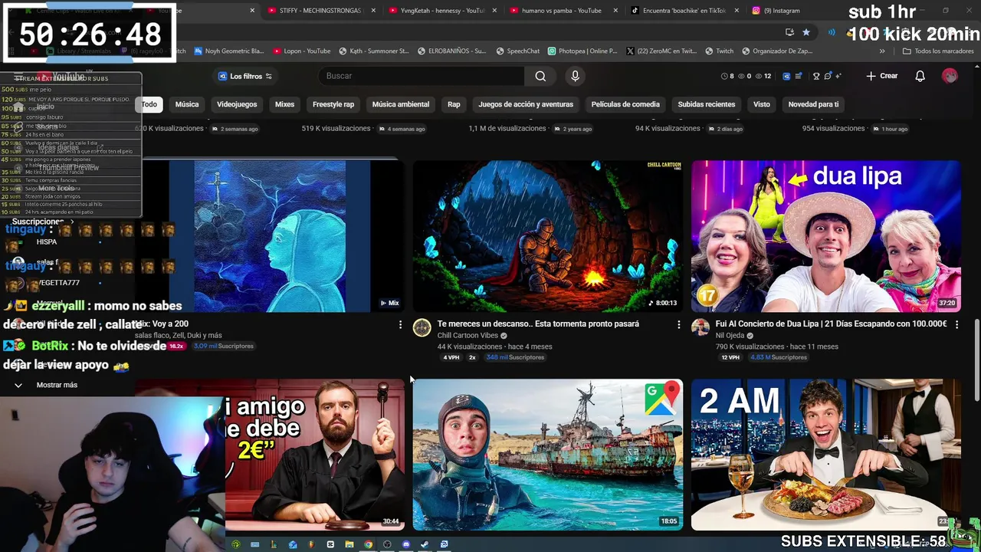Open FL Studio from the taskbar

tap(311, 544)
